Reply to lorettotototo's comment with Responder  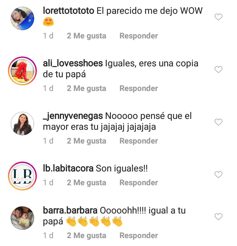click(139, 36)
